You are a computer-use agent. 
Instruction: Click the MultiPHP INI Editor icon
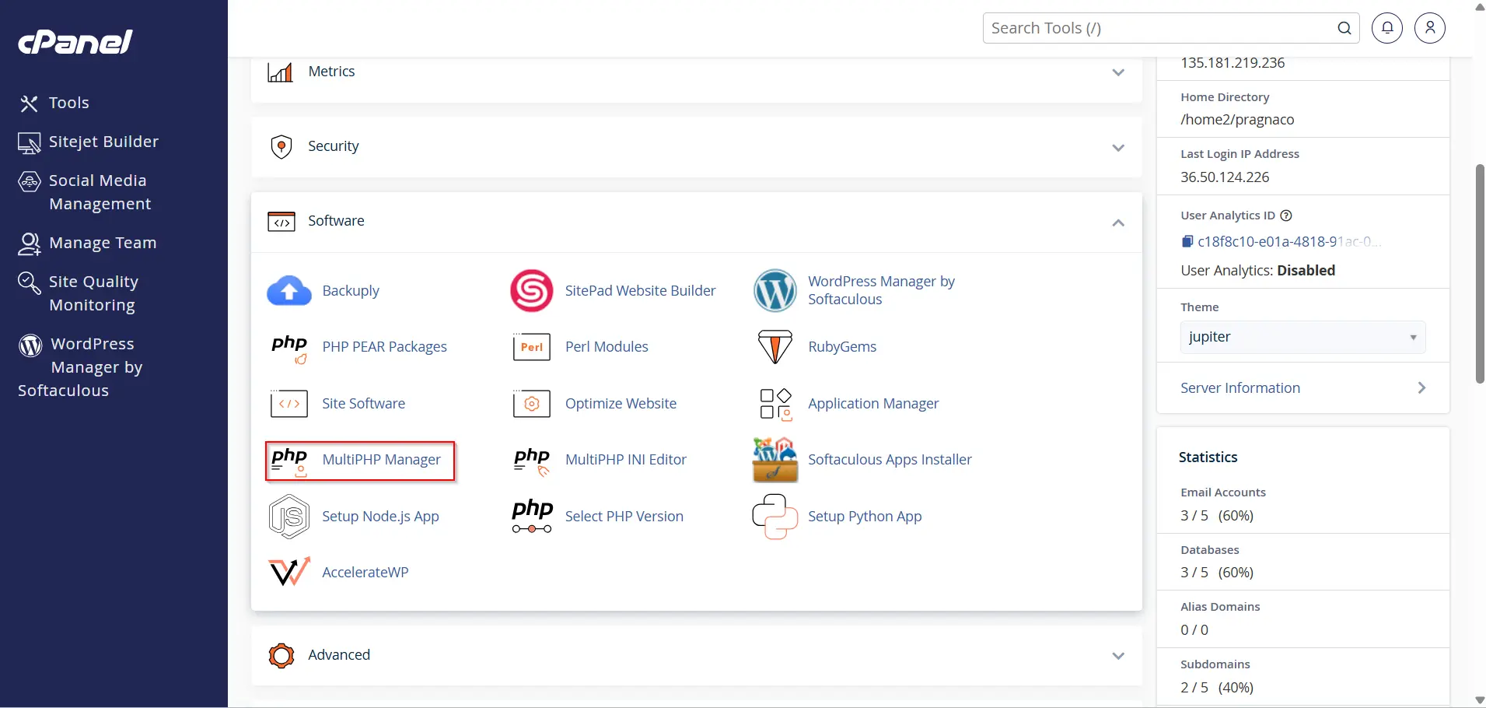[x=532, y=461]
